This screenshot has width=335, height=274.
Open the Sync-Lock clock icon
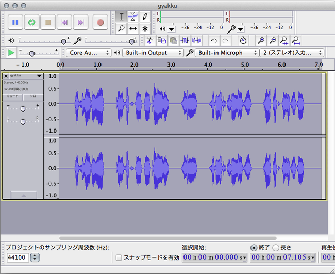tap(243, 40)
